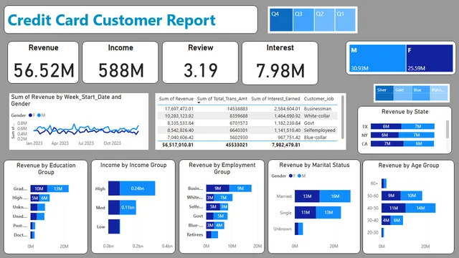Select the NY female 6M bar segment
The width and height of the screenshot is (459, 258).
tap(384, 135)
